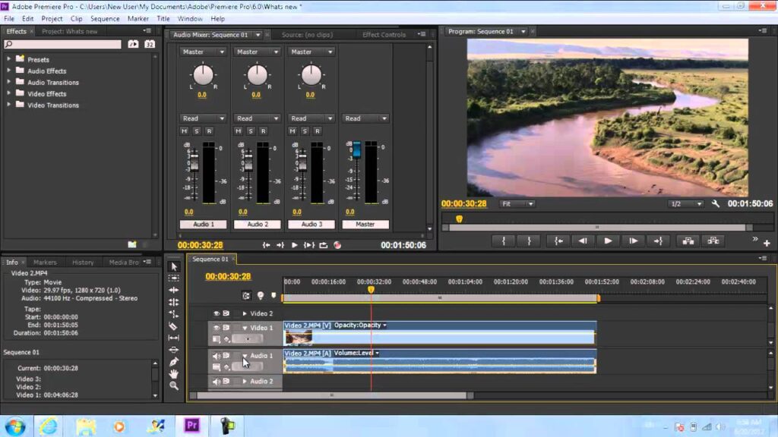Toggle Video 2 track output eye
This screenshot has width=778, height=437.
(x=217, y=313)
